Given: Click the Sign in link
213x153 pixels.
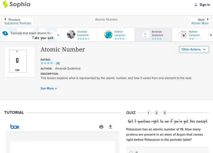Looking at the screenshot, I should point(204,5).
